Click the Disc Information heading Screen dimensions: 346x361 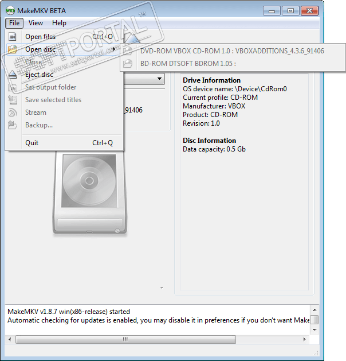[x=209, y=141]
